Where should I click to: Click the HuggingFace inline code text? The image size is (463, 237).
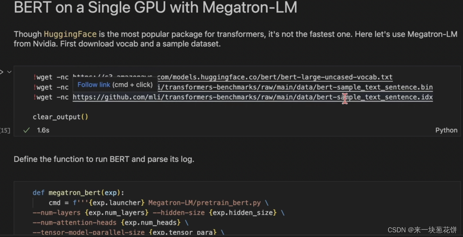70,34
